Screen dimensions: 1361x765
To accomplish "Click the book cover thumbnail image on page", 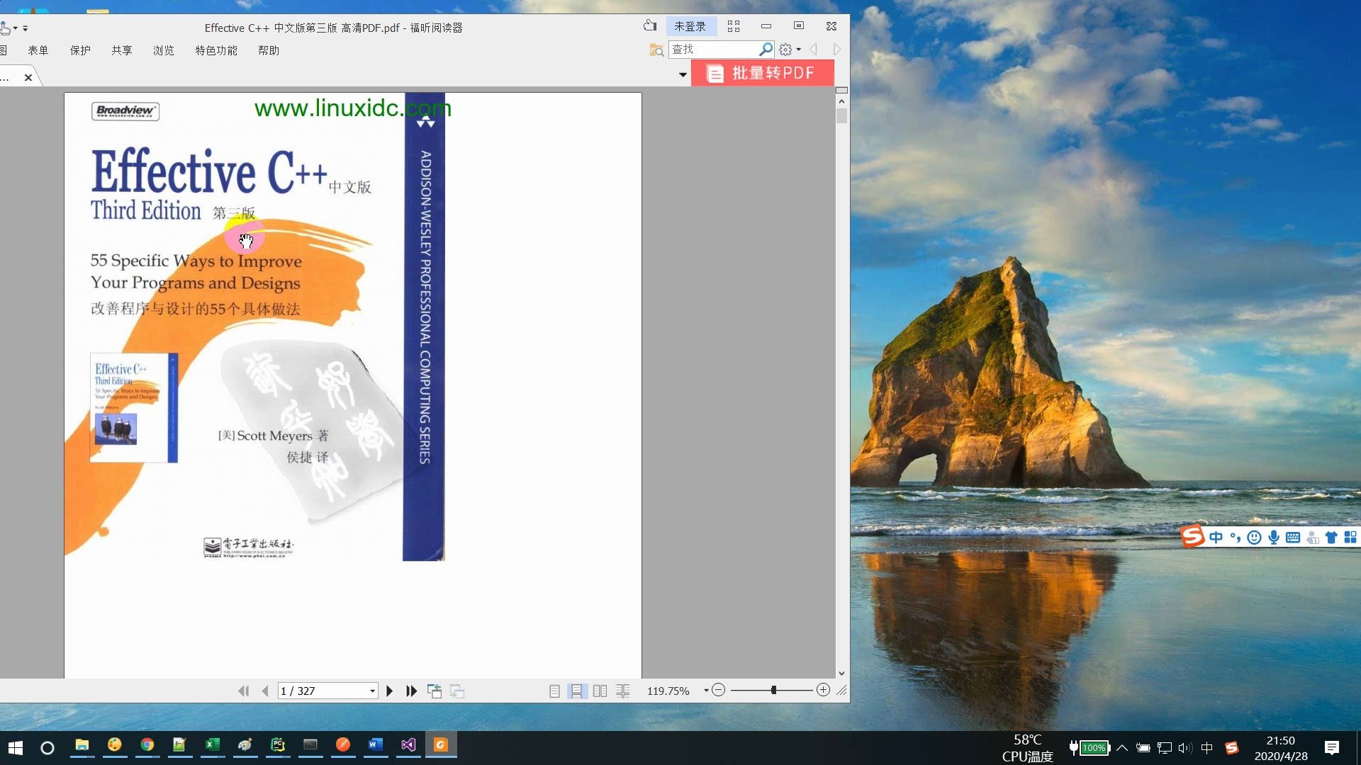I will (x=134, y=408).
